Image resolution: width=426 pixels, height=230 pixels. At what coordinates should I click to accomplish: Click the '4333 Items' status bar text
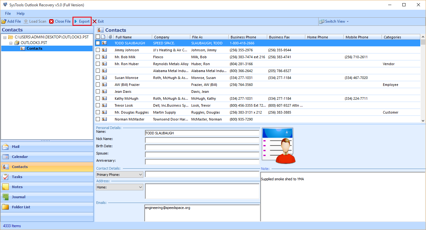12,226
